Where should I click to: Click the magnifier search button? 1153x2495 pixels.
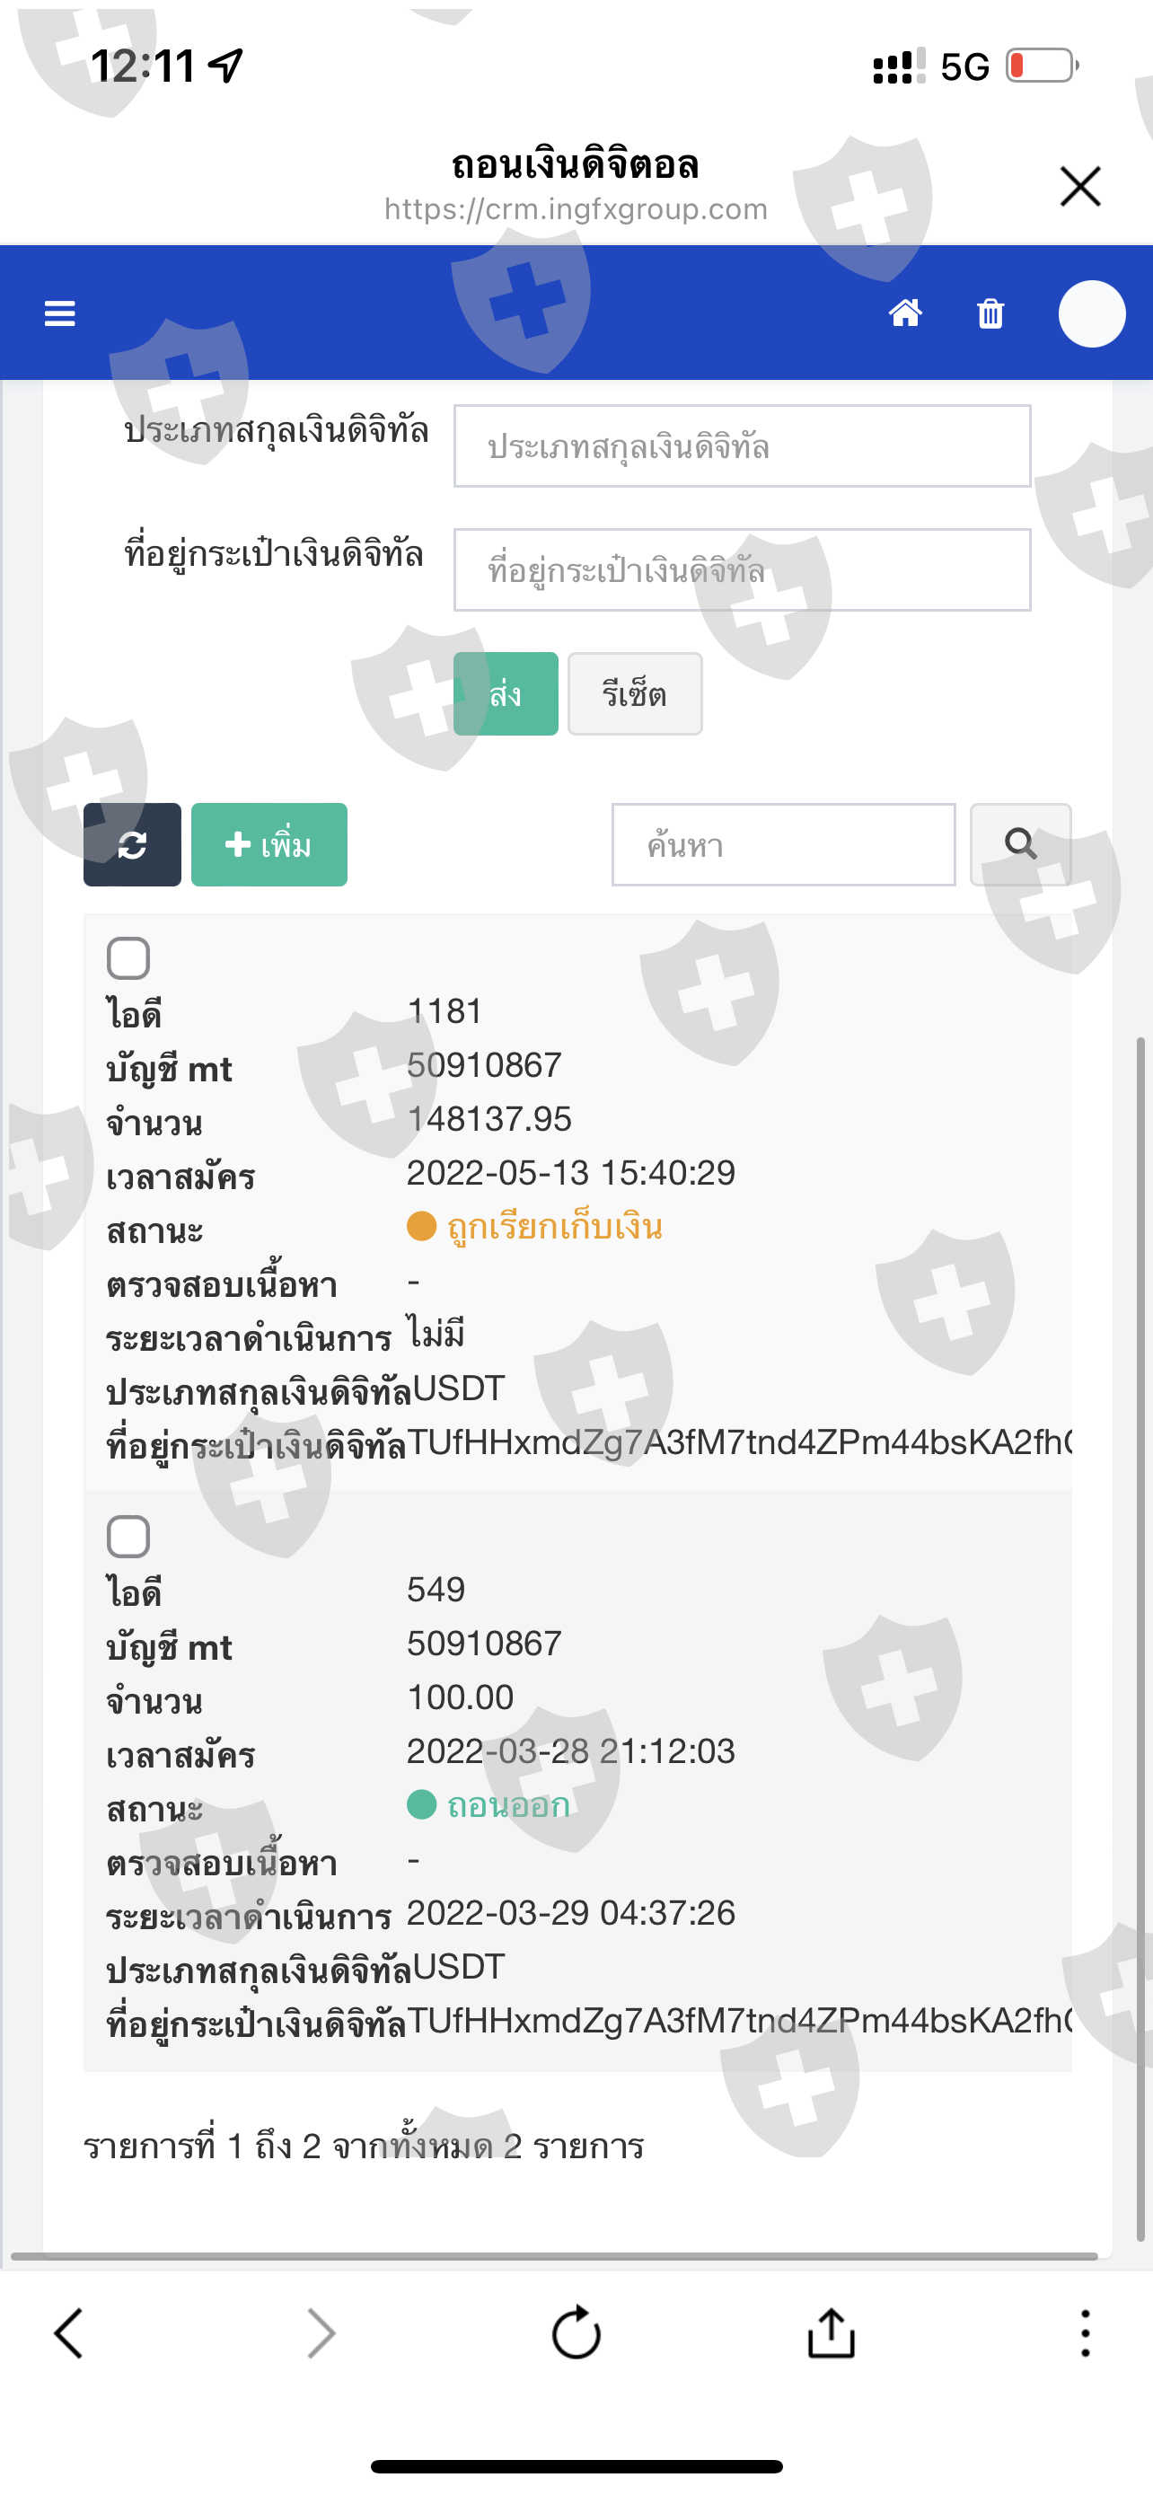point(1020,844)
